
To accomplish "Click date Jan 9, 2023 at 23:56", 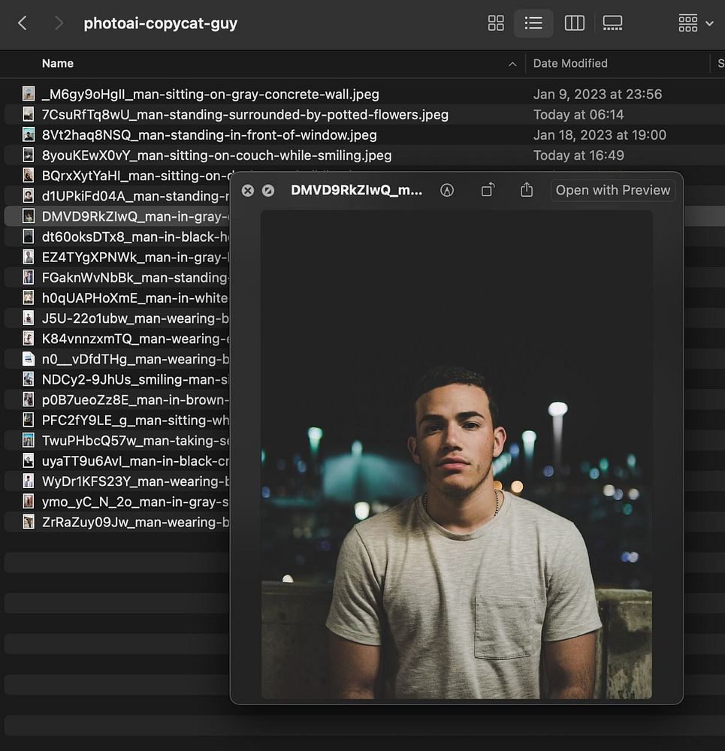I will (597, 95).
